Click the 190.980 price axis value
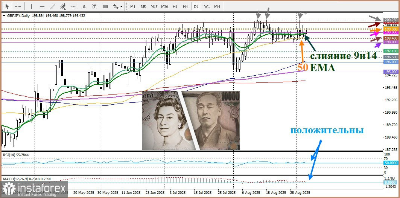The width and height of the screenshot is (400, 198). tap(391, 113)
